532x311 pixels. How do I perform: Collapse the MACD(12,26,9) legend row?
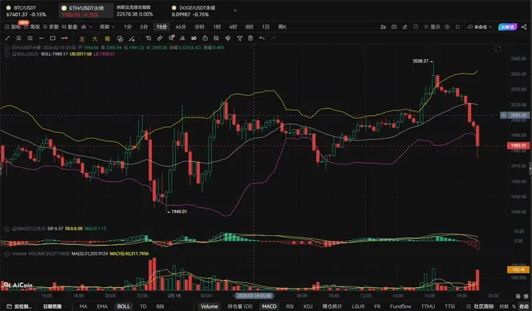[7, 229]
